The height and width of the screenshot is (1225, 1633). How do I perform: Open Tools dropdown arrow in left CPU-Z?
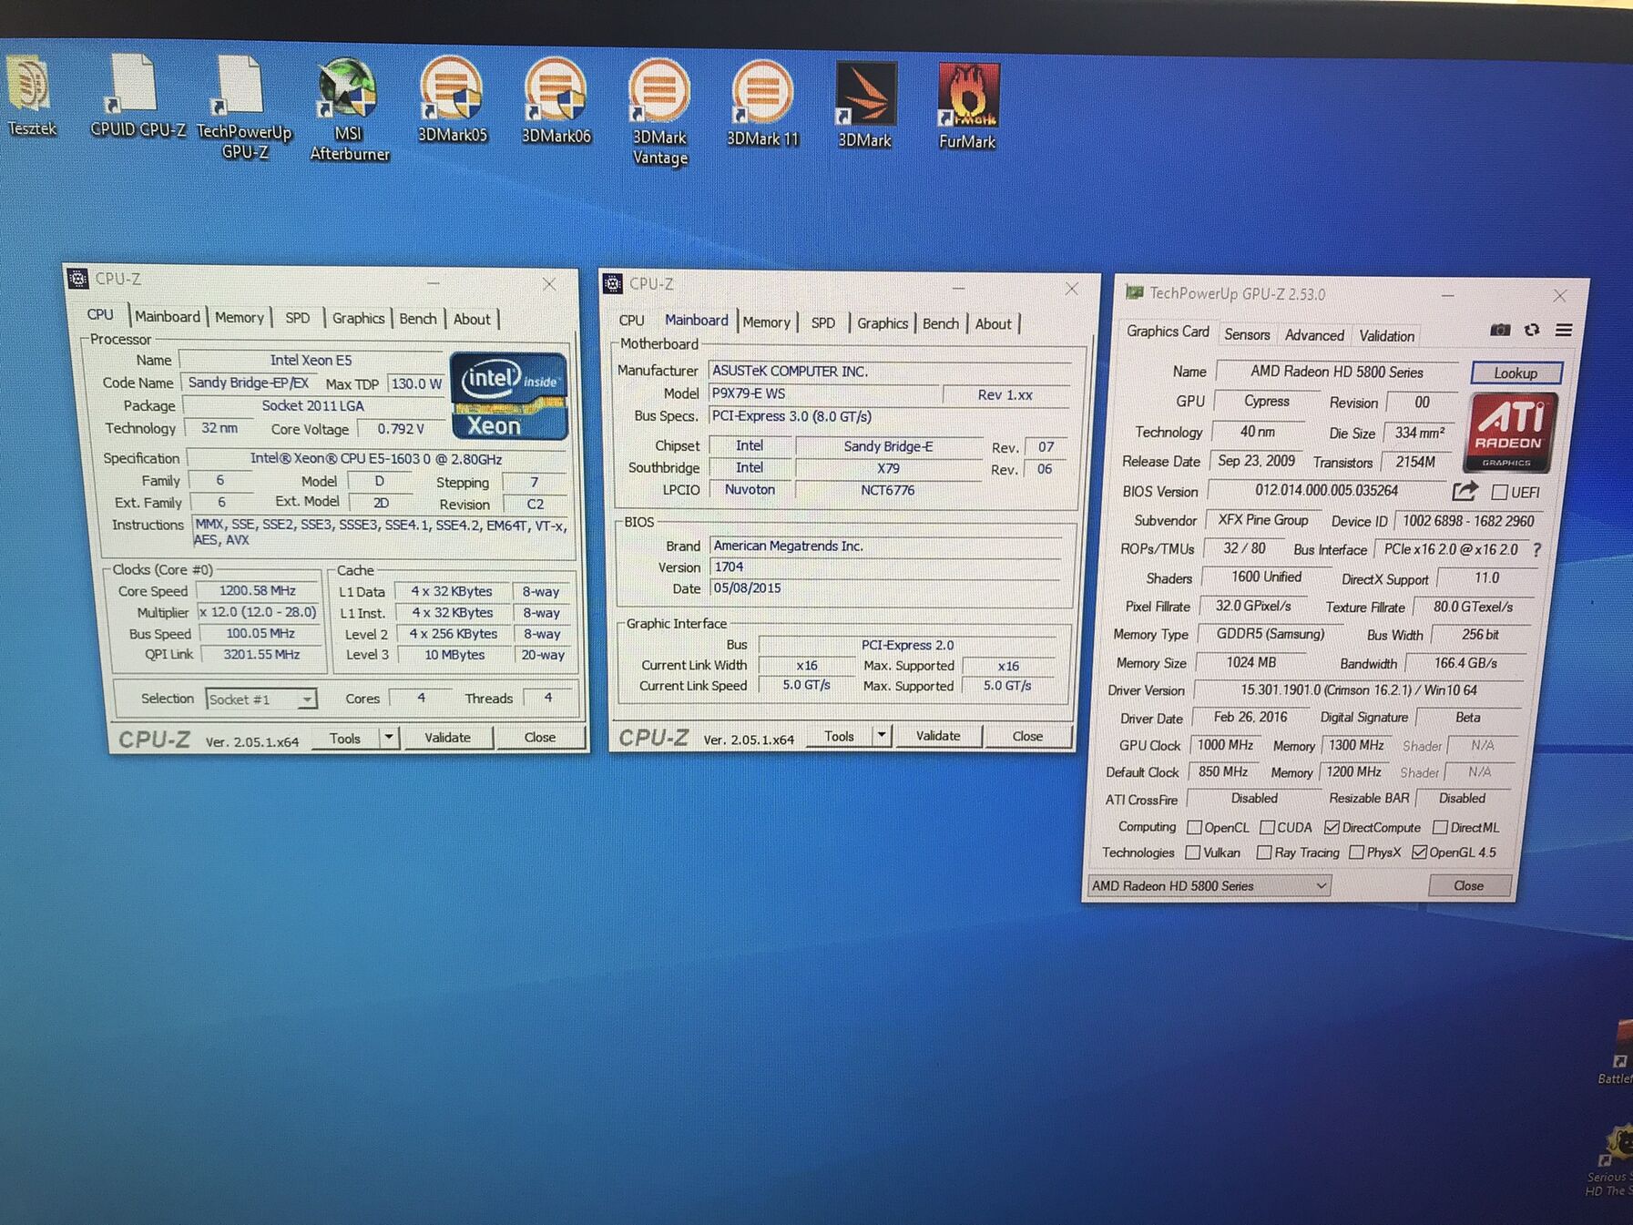click(x=389, y=737)
